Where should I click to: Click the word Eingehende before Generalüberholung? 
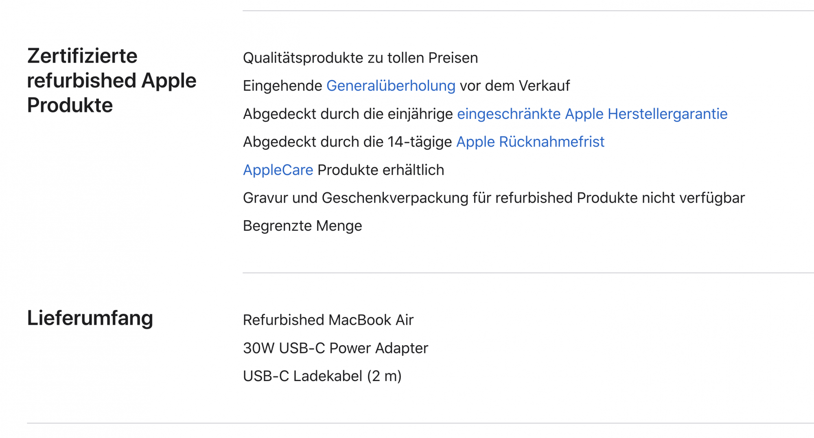click(x=282, y=86)
